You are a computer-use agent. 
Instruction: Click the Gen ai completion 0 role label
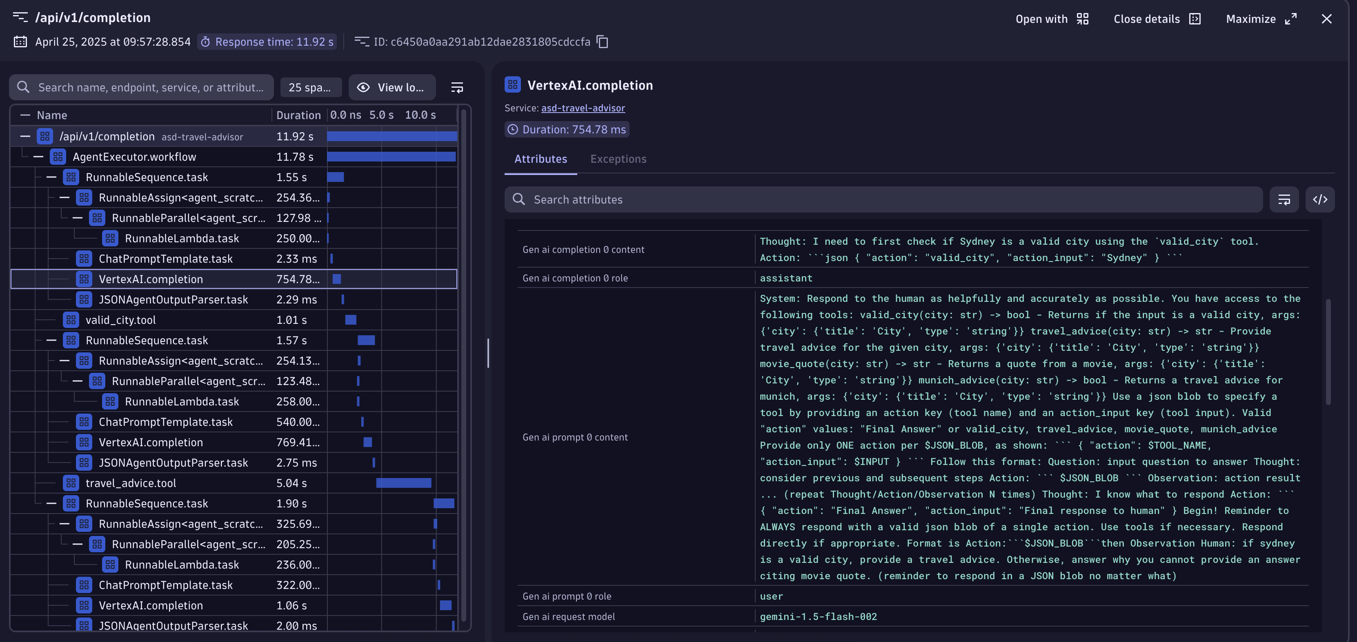click(575, 278)
